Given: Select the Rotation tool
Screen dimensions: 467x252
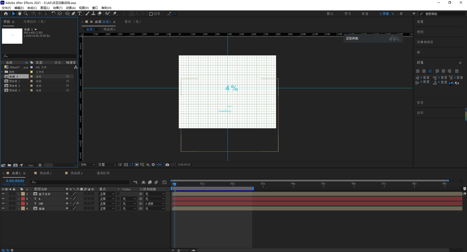Looking at the screenshot, I should (x=53, y=14).
